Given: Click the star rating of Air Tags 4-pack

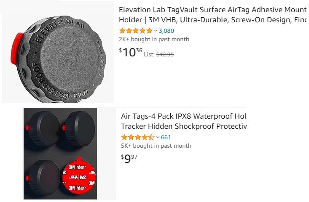Looking at the screenshot, I should tap(137, 137).
